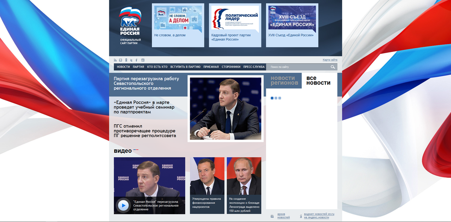Click caption Утверждены правила финансирования нацпроектов
451x222 pixels.
[x=206, y=203]
